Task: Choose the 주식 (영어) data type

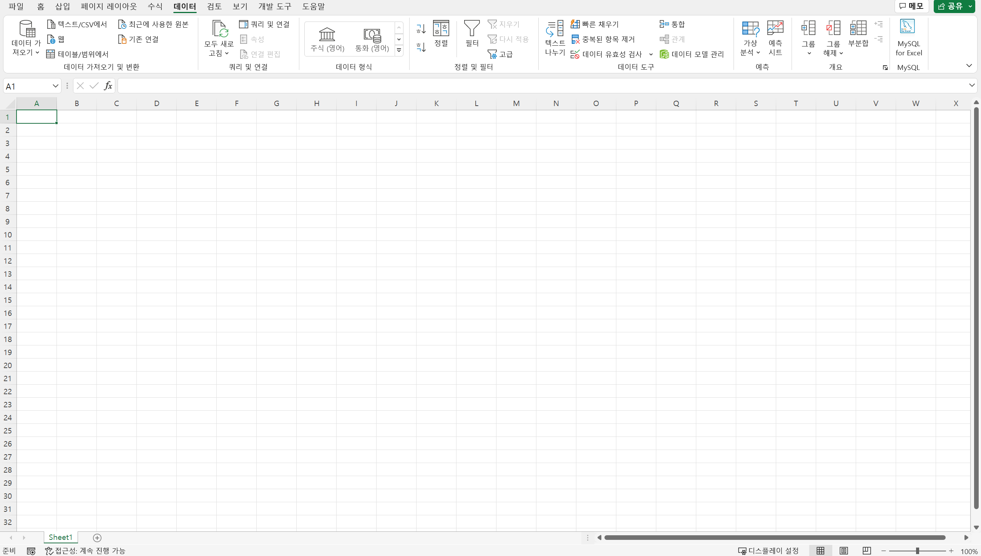Action: click(x=327, y=39)
